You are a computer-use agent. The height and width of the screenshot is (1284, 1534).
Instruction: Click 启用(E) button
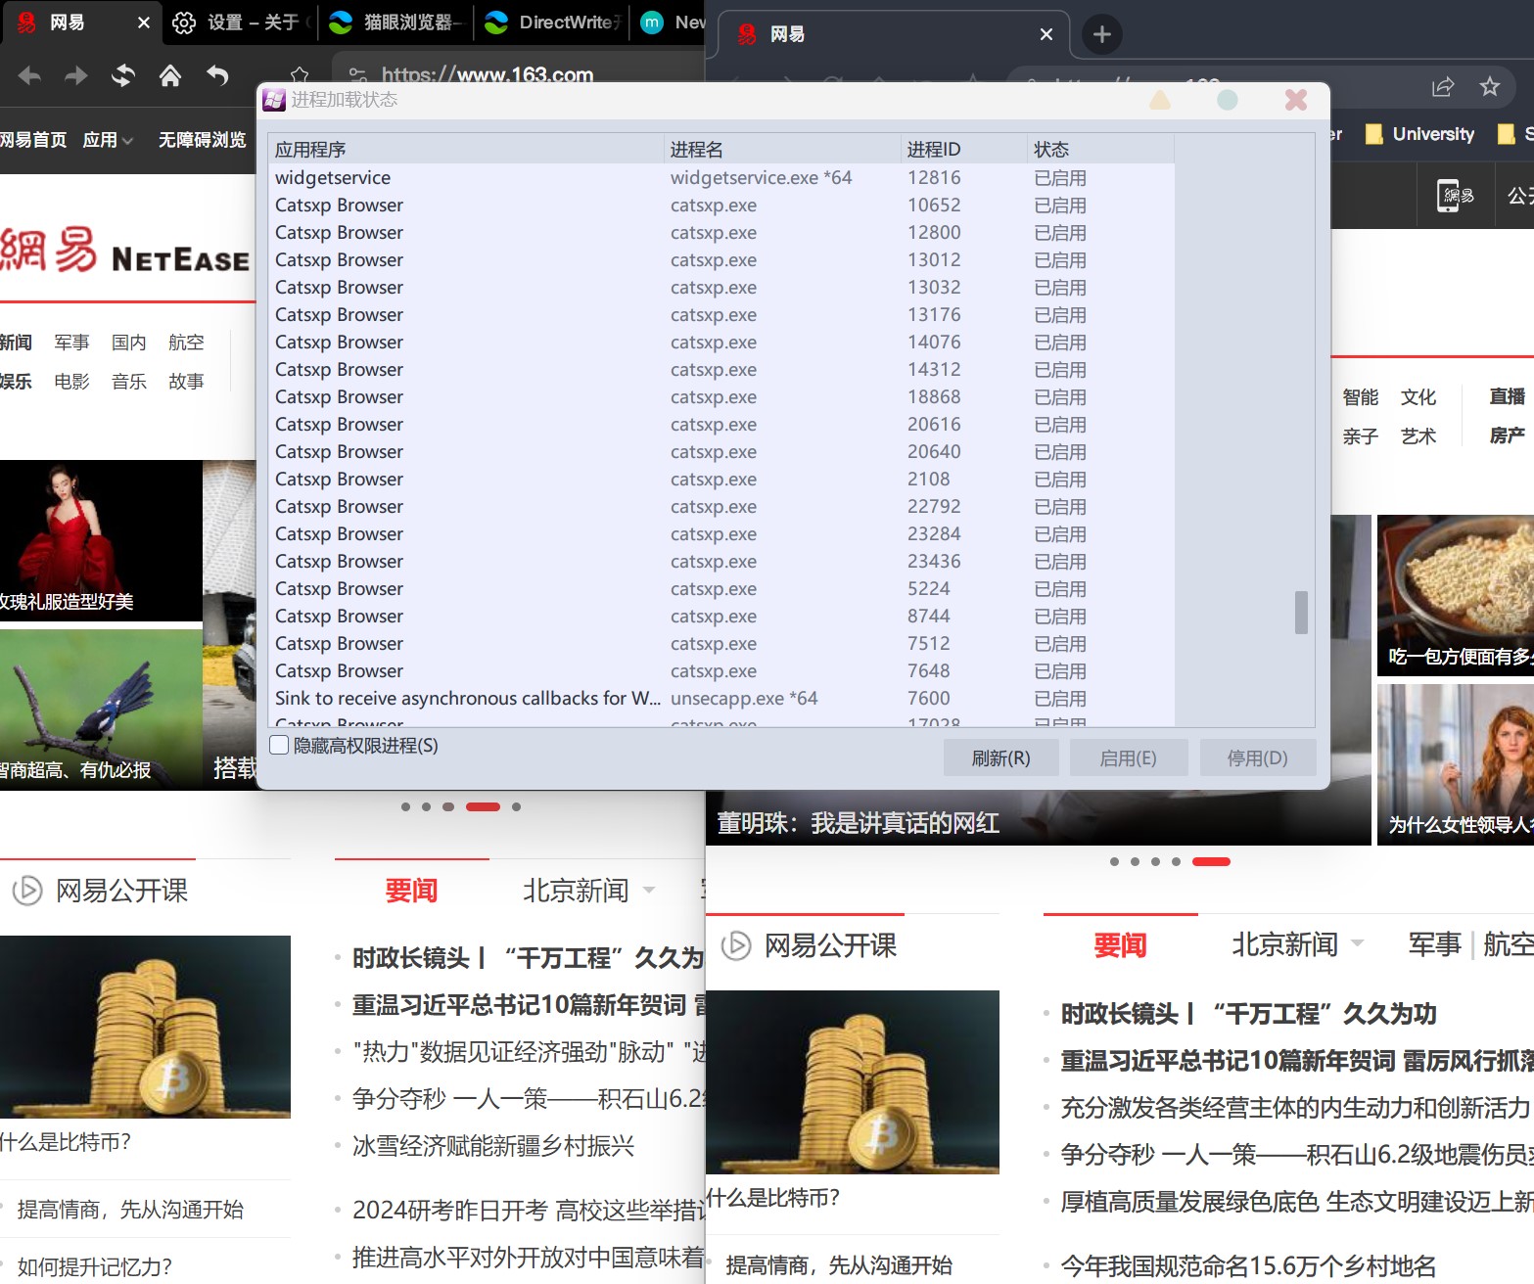(x=1129, y=758)
